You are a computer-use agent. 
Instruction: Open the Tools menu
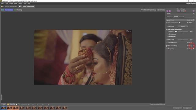(25, 3)
